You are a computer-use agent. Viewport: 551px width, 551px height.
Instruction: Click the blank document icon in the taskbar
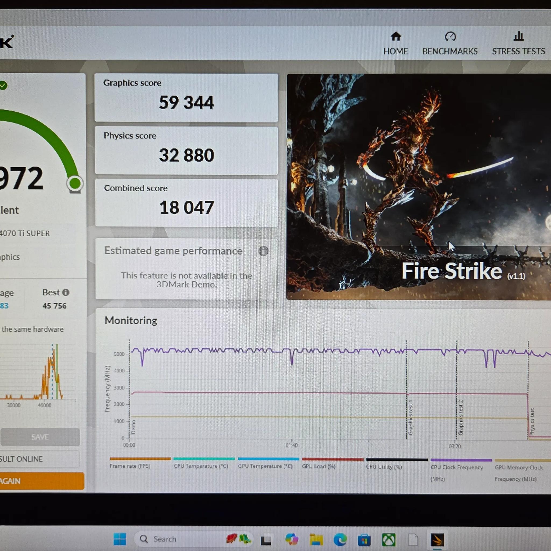click(413, 540)
